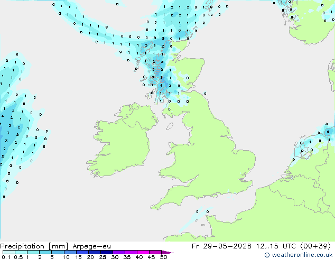Click the over-50 mm arrow at the legend end

pos(168,252)
